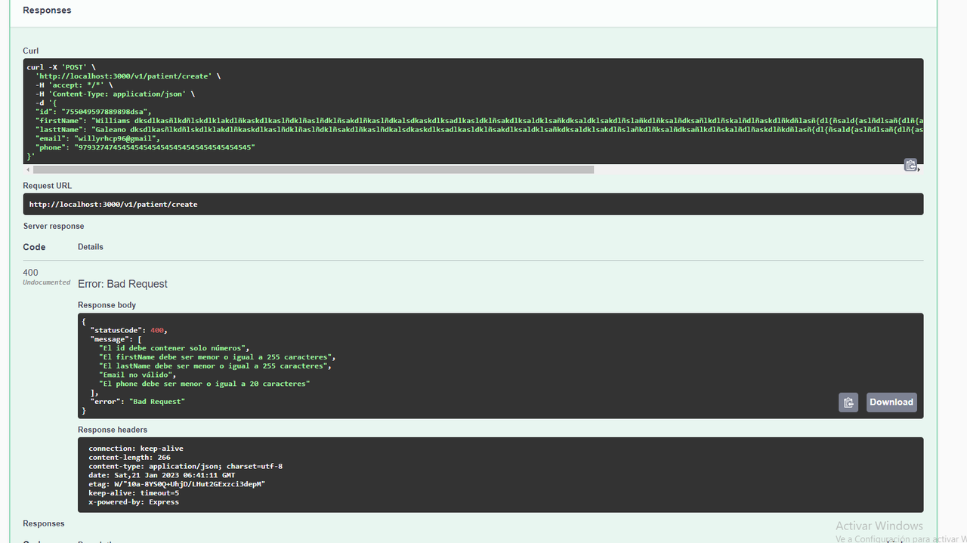Click the phone value in the curl body
The height and width of the screenshot is (543, 967).
coord(165,148)
